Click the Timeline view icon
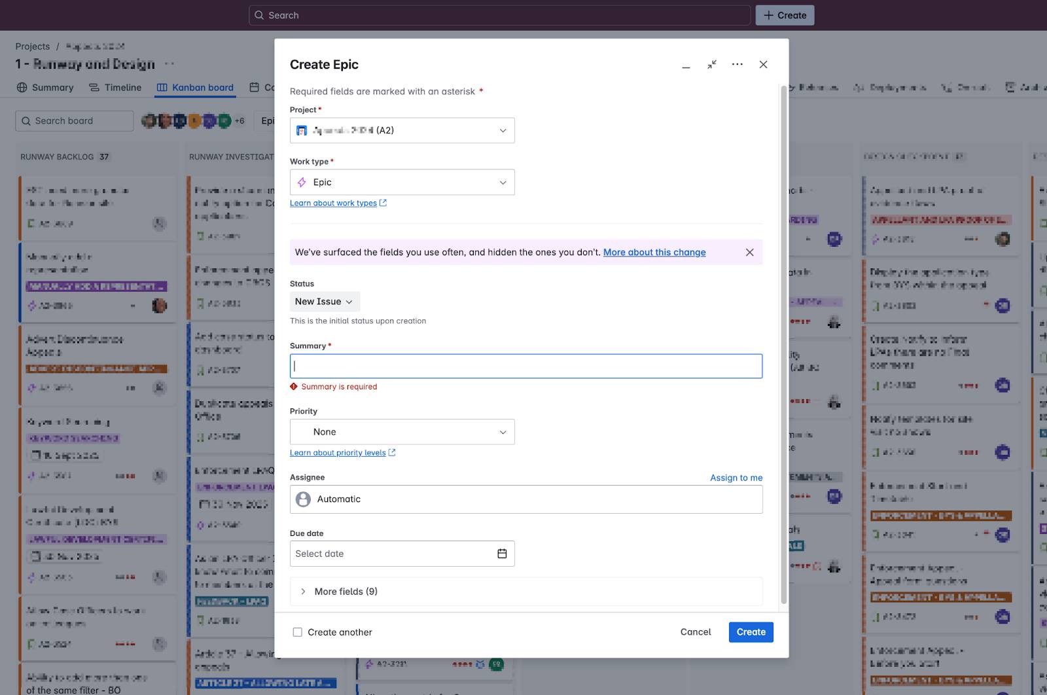 pos(96,87)
